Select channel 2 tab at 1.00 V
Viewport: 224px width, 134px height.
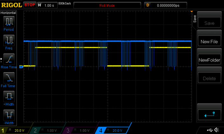point(48,131)
